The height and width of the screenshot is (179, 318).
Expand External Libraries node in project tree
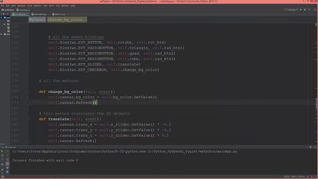[x=1, y=34]
